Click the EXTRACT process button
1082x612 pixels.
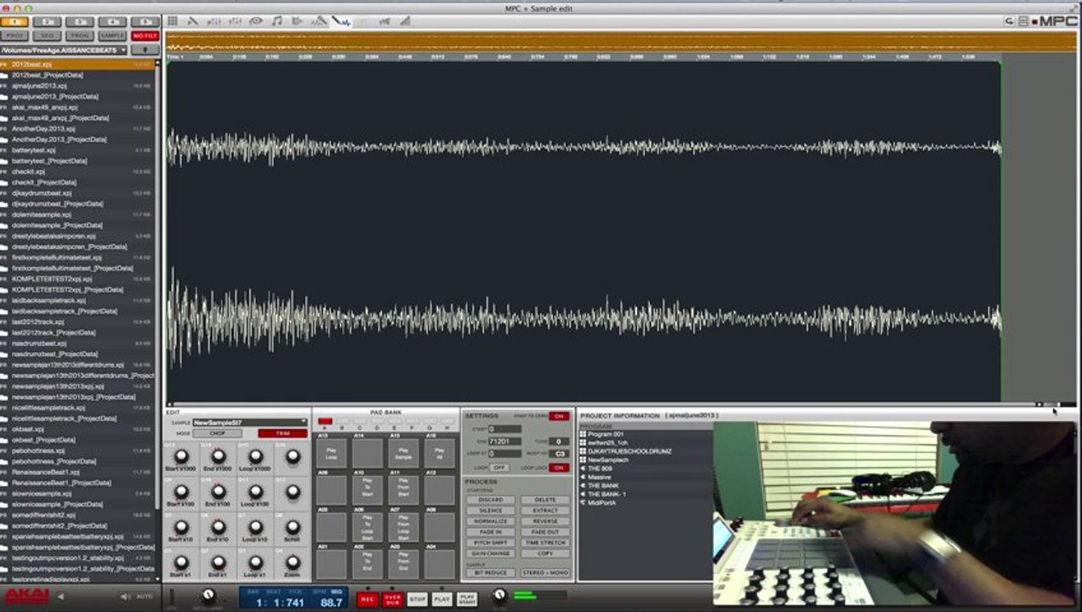tap(545, 510)
